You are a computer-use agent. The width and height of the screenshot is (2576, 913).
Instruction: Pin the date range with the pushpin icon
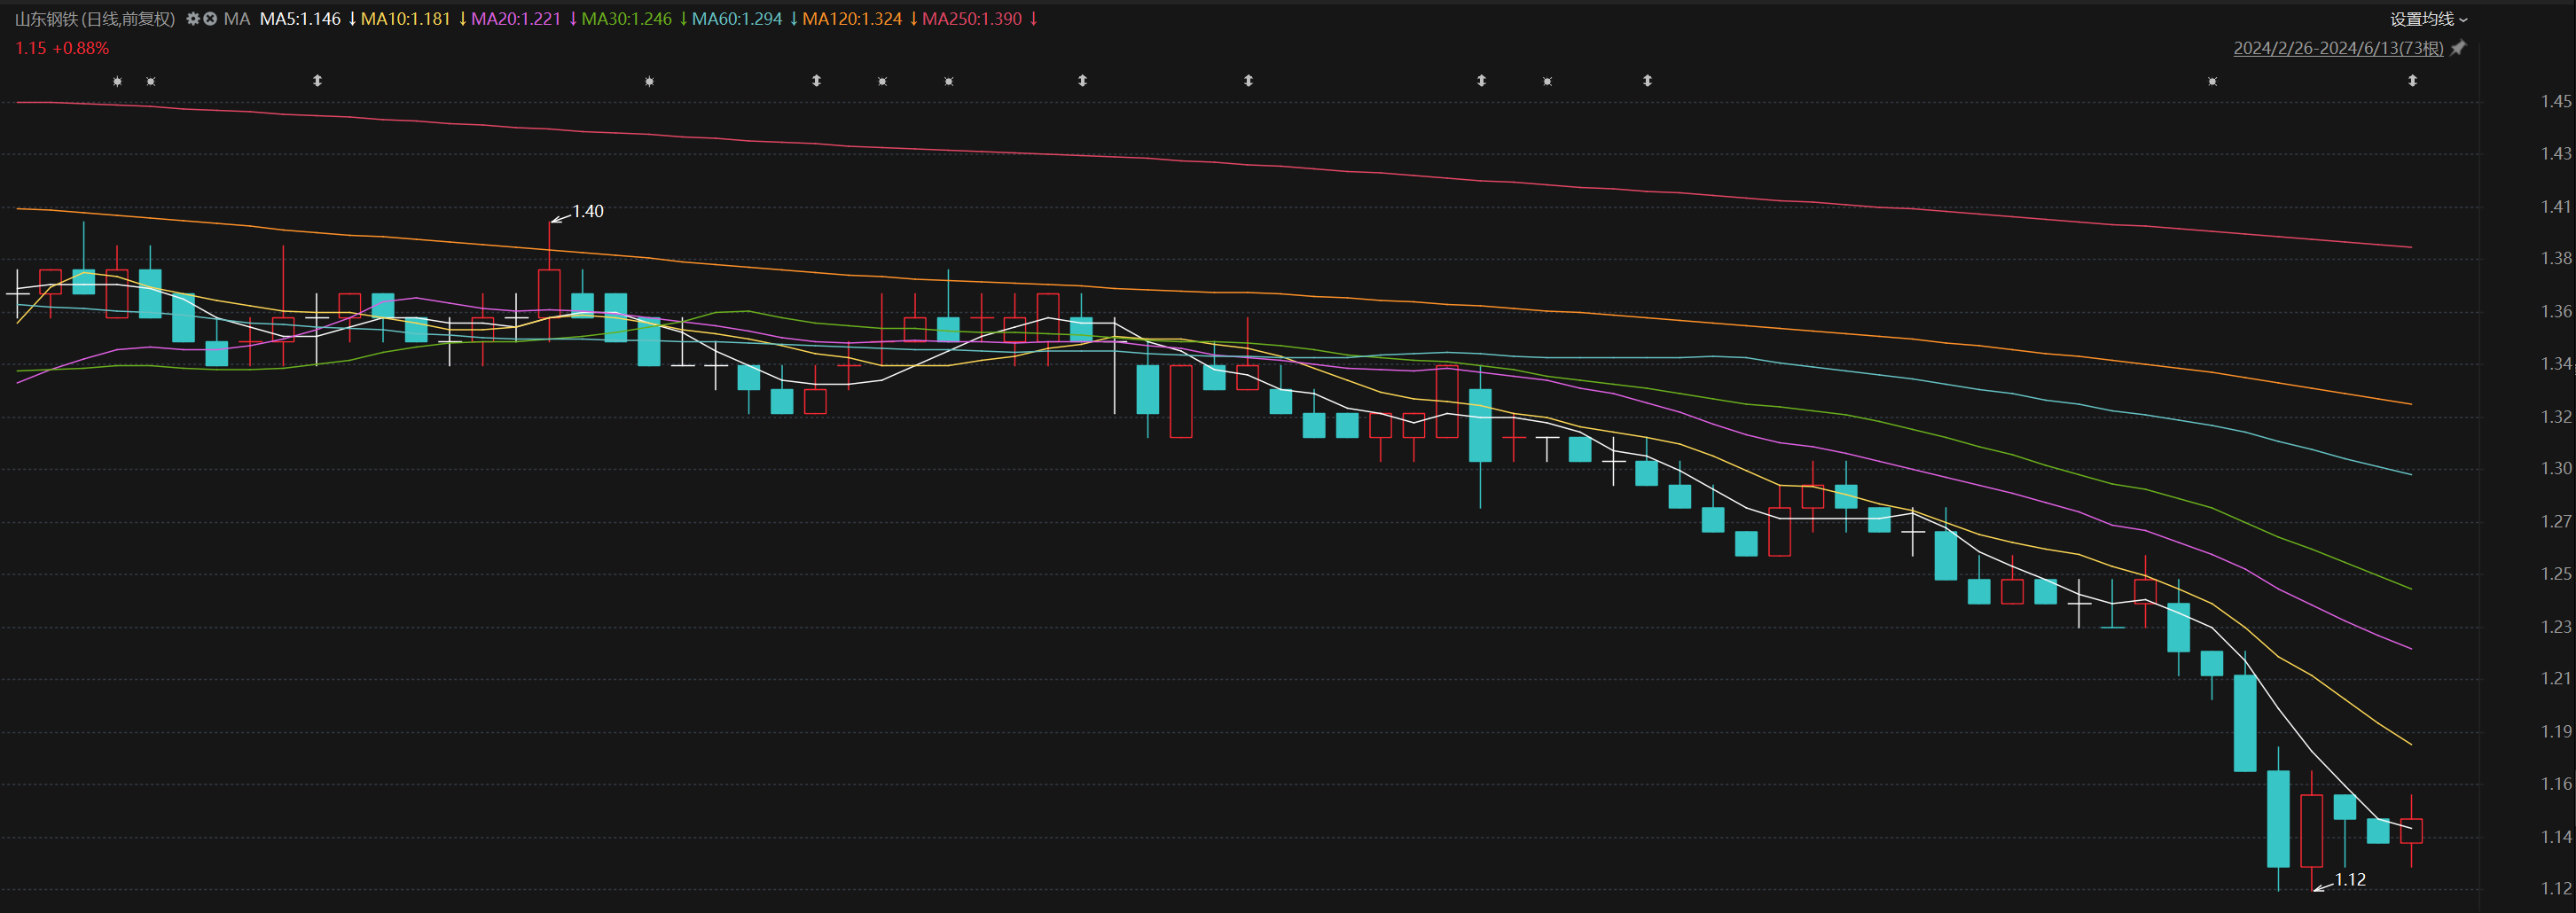2459,48
